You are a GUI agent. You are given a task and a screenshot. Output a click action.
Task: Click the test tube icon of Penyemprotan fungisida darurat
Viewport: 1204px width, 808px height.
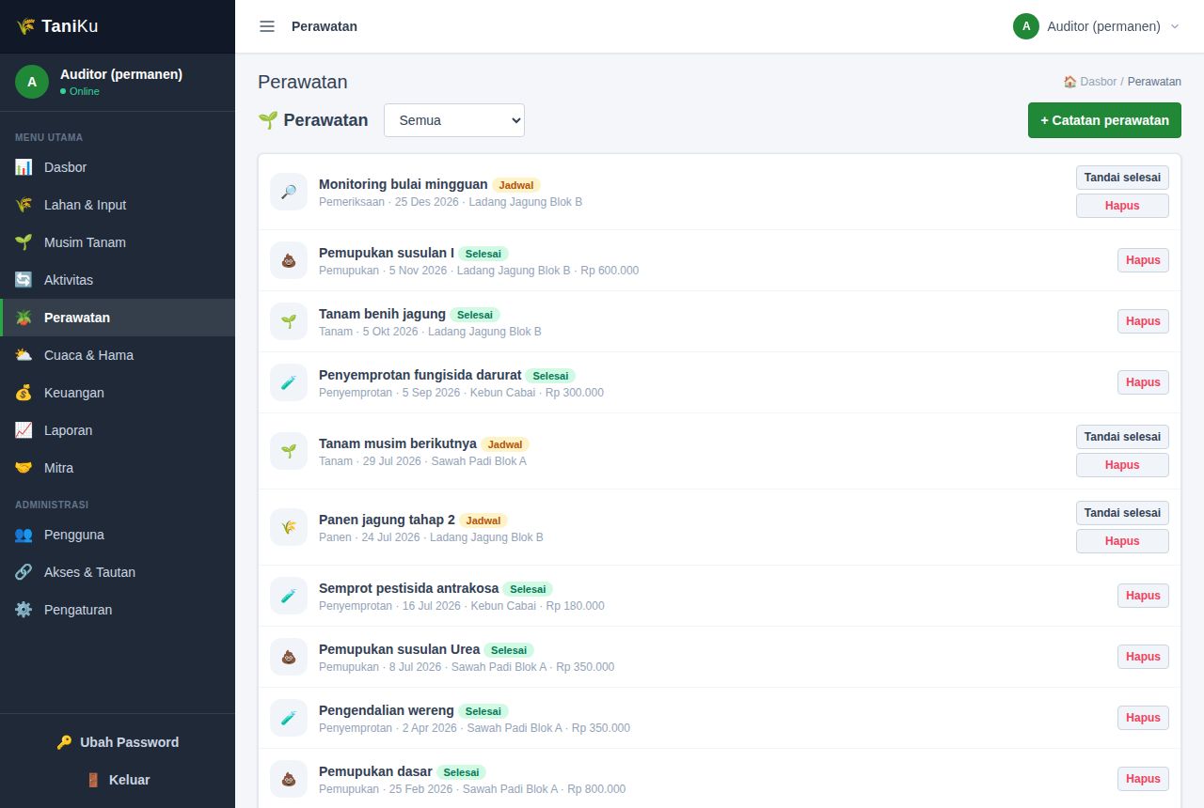coord(289,382)
